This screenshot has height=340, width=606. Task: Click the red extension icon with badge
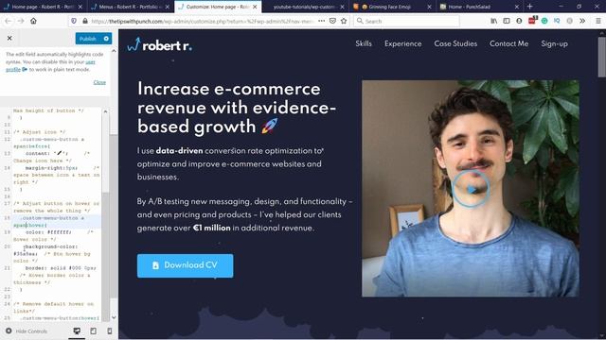tap(532, 21)
